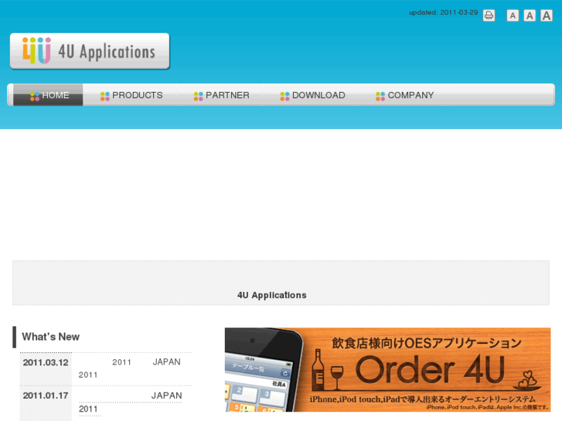The height and width of the screenshot is (421, 562).
Task: Set the medium font size A
Action: point(530,15)
